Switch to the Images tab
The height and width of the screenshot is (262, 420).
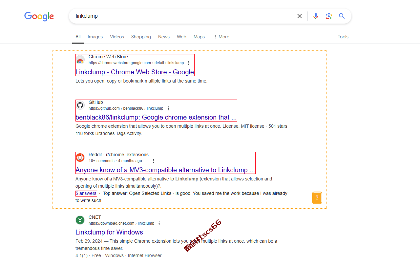(x=95, y=37)
